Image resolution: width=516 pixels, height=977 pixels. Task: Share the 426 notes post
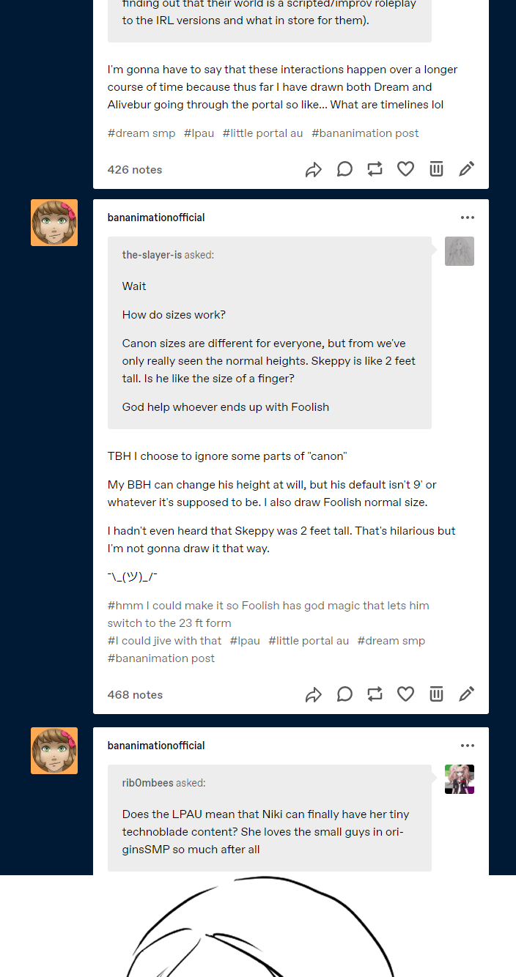point(314,170)
